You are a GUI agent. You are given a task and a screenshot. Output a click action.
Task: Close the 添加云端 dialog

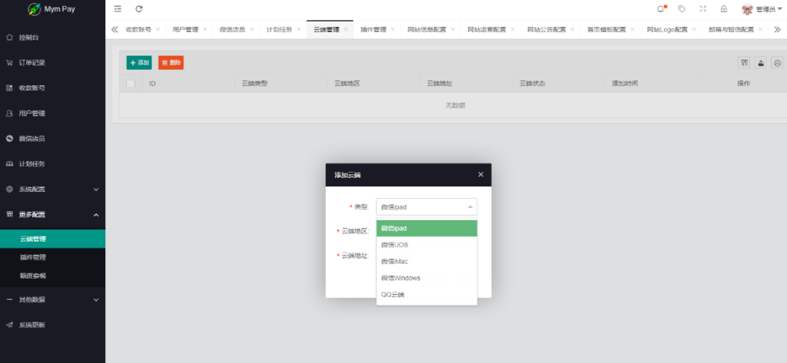click(x=481, y=174)
